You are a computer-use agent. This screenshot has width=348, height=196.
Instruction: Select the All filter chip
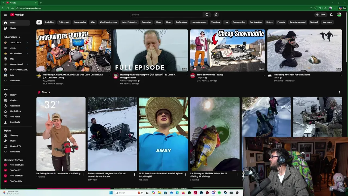(39, 22)
